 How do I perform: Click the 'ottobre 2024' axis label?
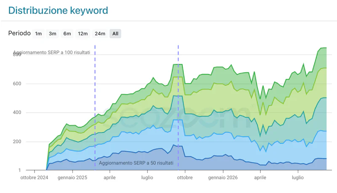click(34, 177)
